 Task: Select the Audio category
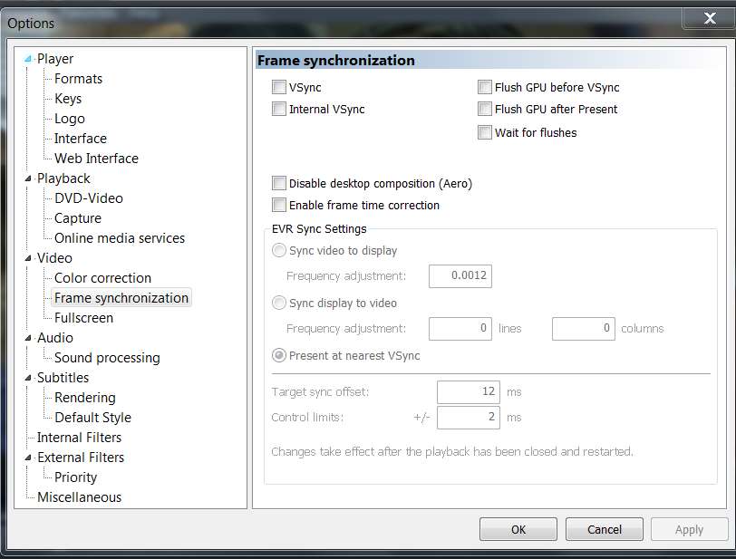coord(55,338)
